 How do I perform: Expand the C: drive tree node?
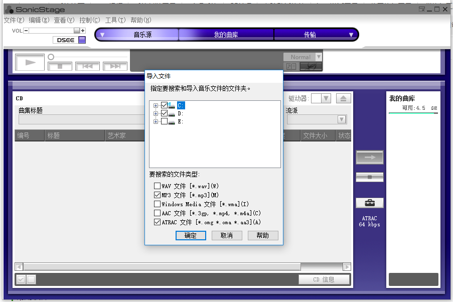(156, 105)
